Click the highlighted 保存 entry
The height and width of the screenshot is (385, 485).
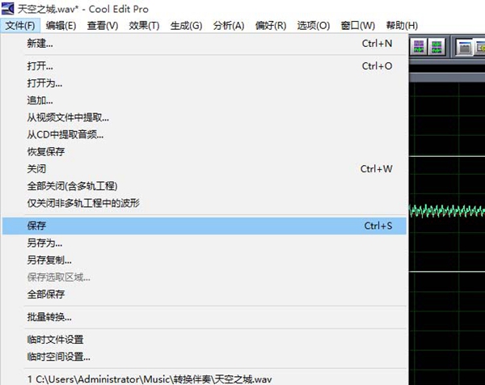click(205, 226)
